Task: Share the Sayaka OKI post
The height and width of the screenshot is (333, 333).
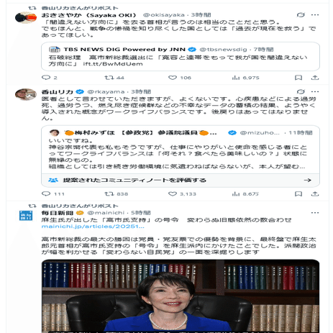Action: tap(315, 78)
